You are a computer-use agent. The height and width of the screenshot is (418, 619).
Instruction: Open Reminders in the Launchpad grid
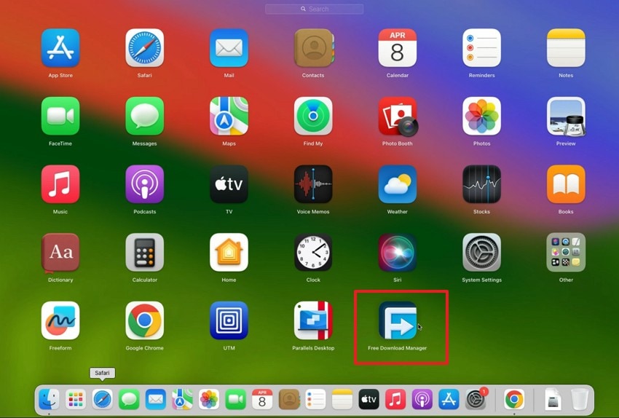point(481,48)
